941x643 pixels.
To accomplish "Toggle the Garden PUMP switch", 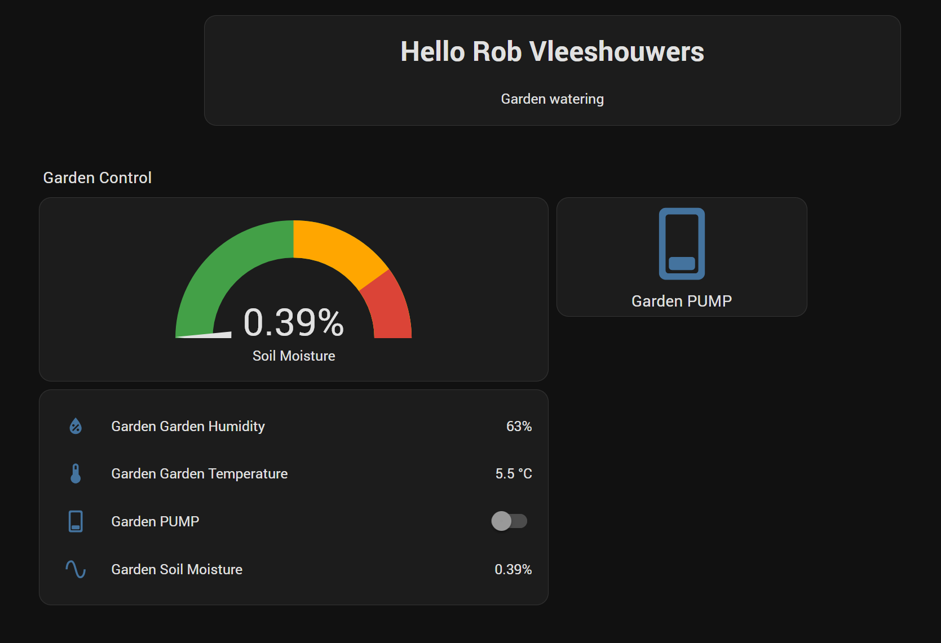I will [509, 521].
